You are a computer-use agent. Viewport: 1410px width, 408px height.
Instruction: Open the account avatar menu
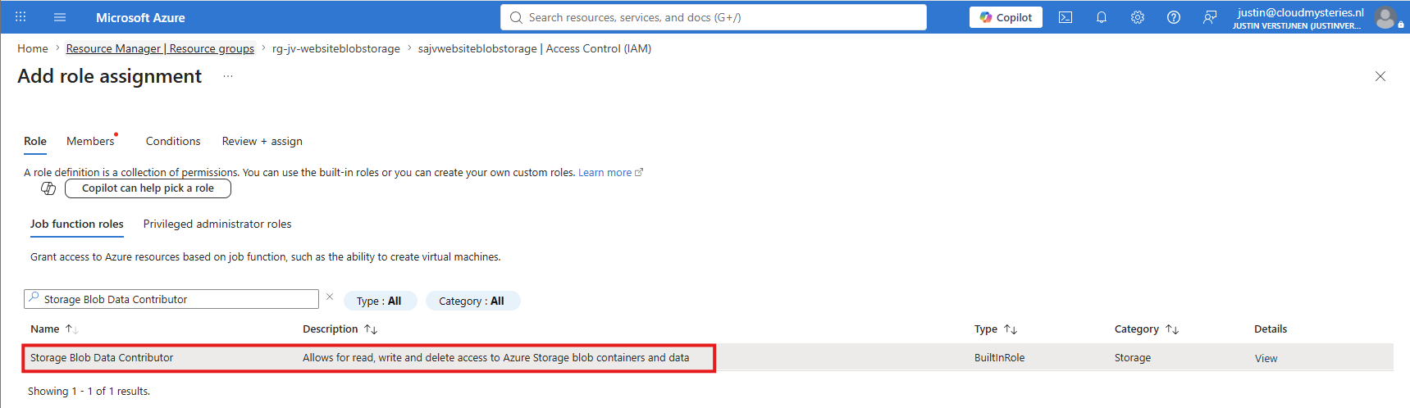pyautogui.click(x=1385, y=17)
